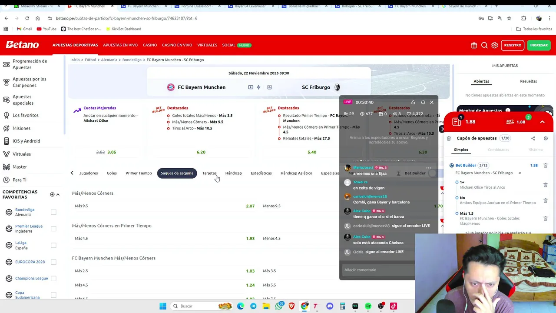Screen dimensions: 556x313
Task: Remove the Goles totales Más 1.5 leg
Action: tap(546, 218)
